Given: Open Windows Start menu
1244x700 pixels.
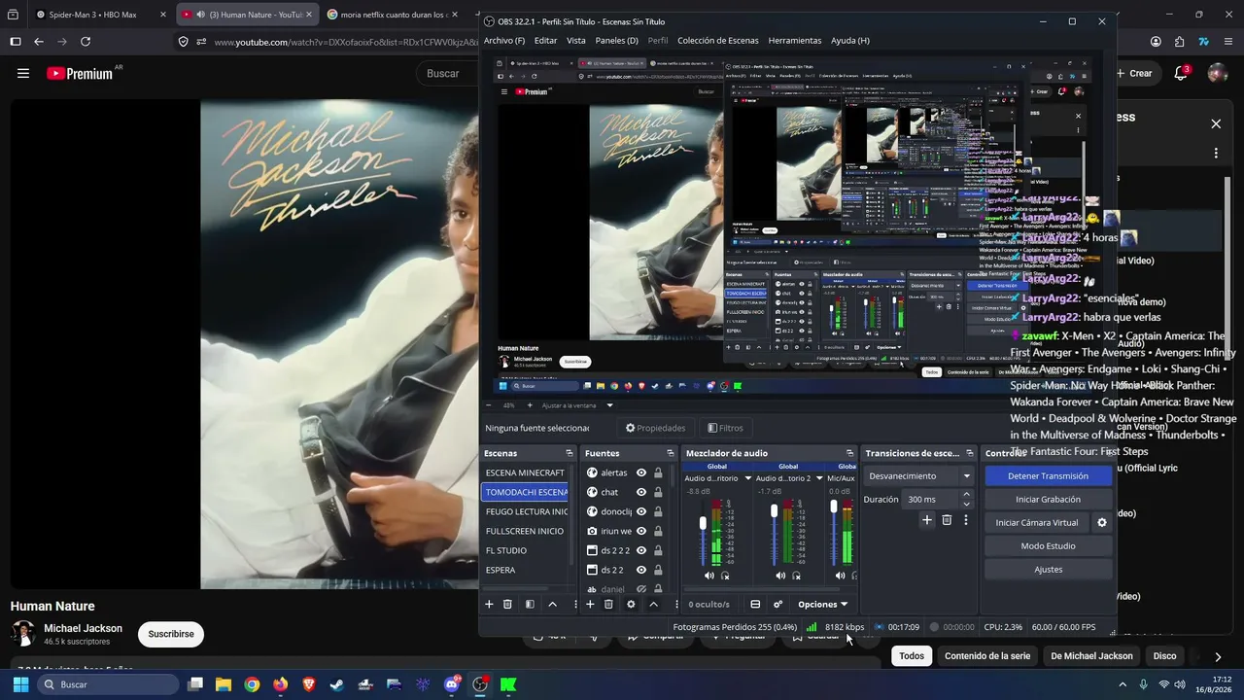Looking at the screenshot, I should click(x=20, y=684).
